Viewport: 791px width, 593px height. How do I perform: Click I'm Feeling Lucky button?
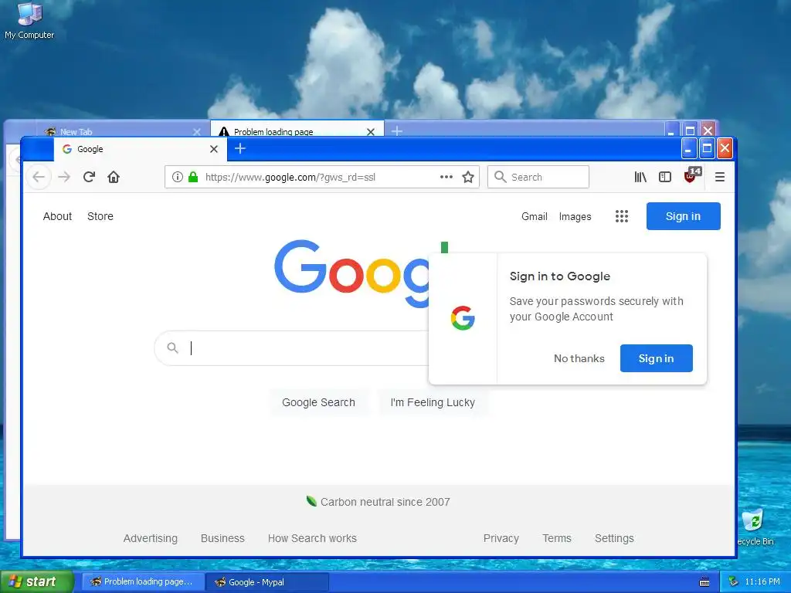[433, 402]
